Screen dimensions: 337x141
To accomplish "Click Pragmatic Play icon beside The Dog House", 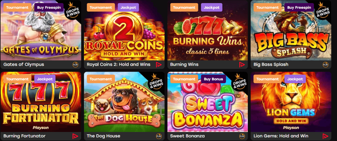I will (x=159, y=136).
